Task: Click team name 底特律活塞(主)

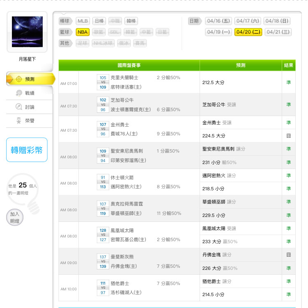Action: point(126,87)
